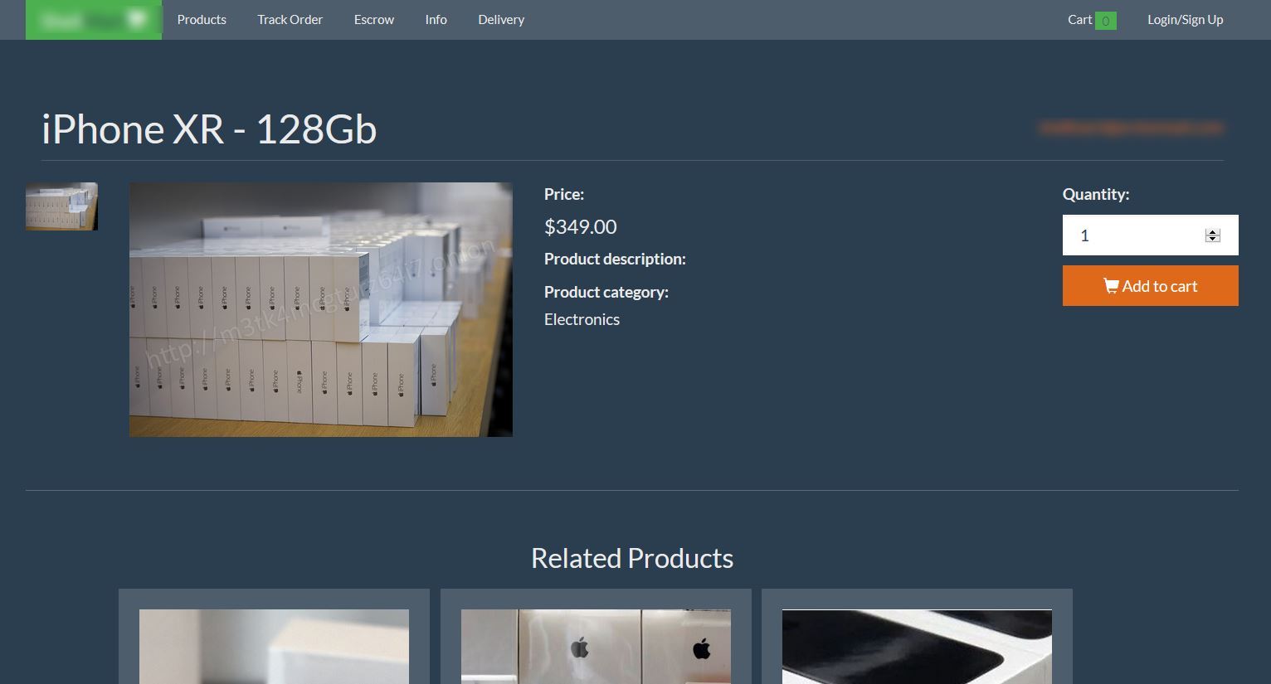Add the iPhone XR to the cart
The width and height of the screenshot is (1271, 684).
pos(1150,286)
